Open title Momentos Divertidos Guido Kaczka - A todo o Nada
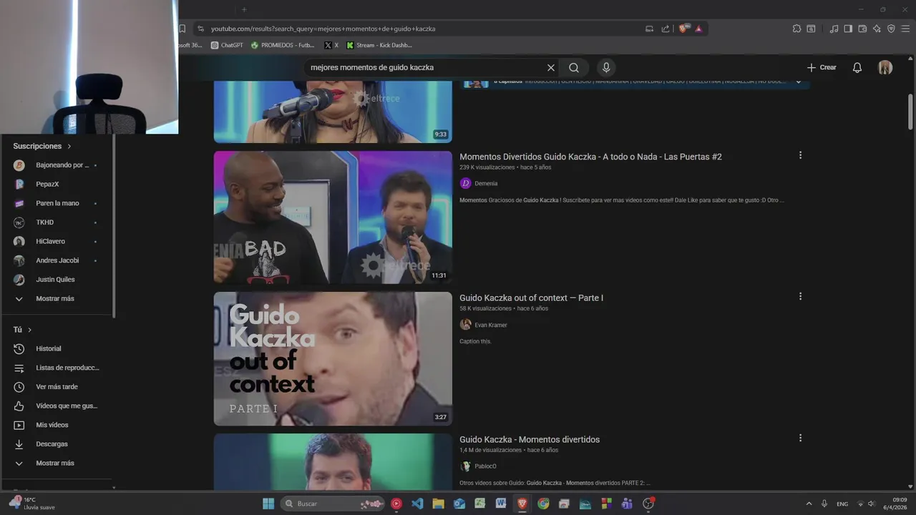 pyautogui.click(x=590, y=157)
